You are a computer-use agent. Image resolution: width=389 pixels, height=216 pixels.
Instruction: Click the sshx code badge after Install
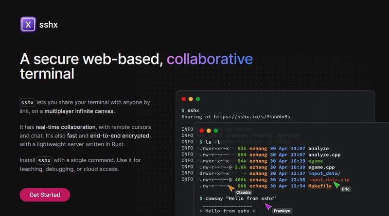[x=44, y=160]
